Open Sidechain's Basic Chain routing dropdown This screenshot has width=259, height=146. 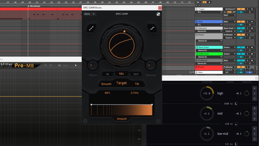point(230,28)
